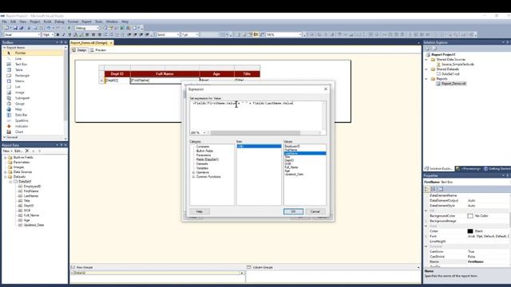Open the Build menu
This screenshot has height=287, width=511.
[48, 22]
